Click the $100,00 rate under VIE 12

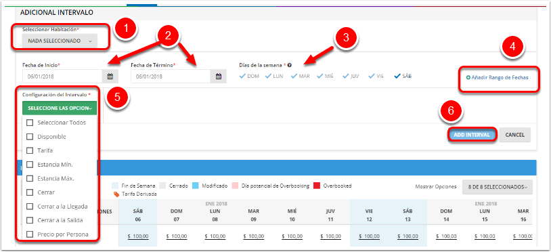point(370,236)
